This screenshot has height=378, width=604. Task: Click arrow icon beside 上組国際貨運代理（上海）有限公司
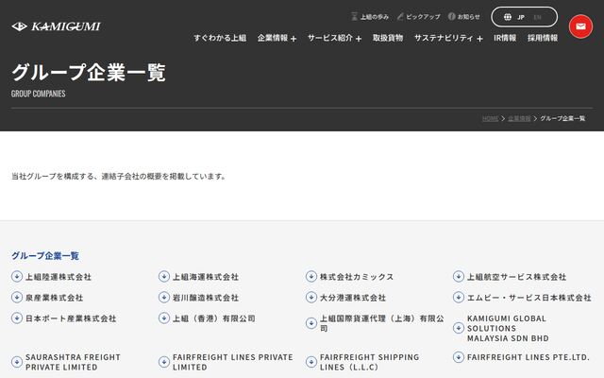click(x=311, y=323)
